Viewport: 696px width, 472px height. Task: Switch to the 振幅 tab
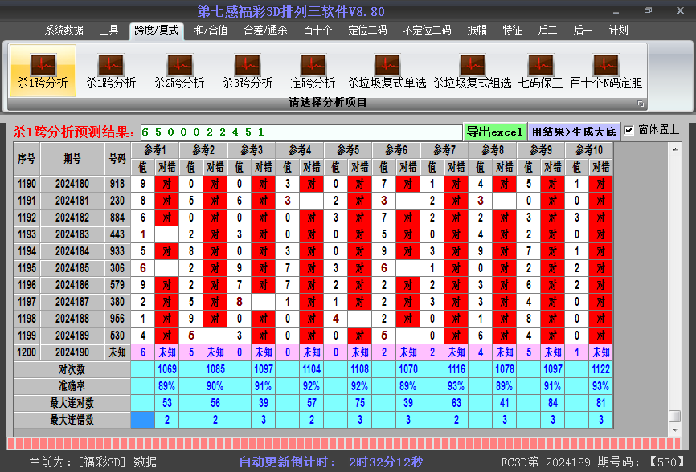pyautogui.click(x=477, y=31)
